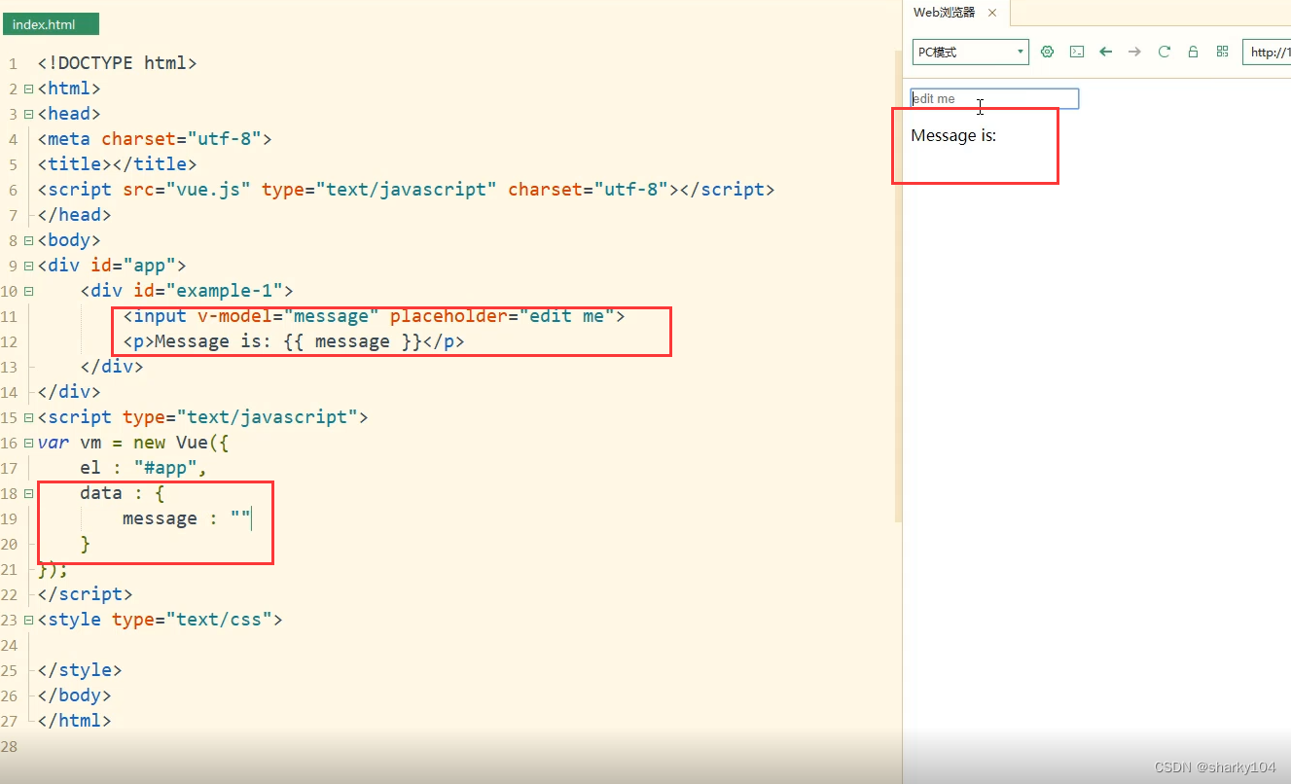
Task: Open the PC模式 device mode dropdown
Action: pos(970,52)
